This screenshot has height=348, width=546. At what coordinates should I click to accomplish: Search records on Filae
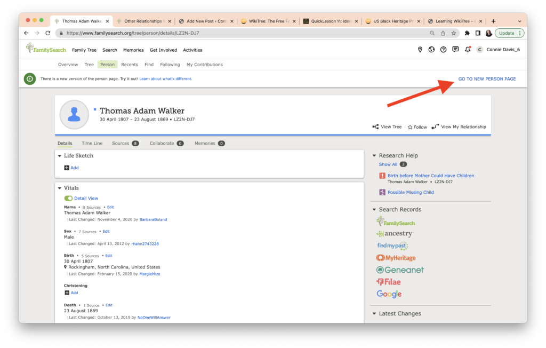pos(388,282)
